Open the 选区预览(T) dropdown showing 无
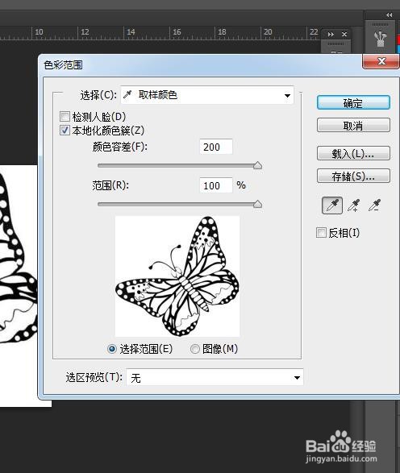 click(x=215, y=377)
